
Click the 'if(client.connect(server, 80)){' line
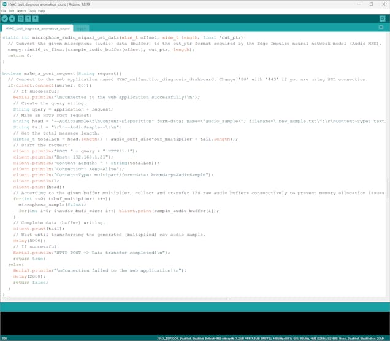point(50,85)
